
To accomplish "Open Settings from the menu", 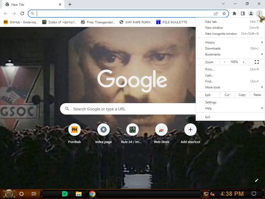I will point(230,102).
